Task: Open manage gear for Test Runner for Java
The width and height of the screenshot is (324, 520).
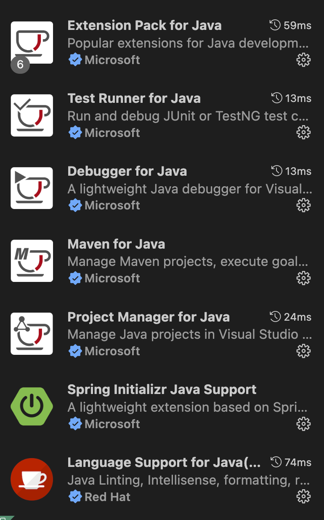Action: click(x=303, y=133)
